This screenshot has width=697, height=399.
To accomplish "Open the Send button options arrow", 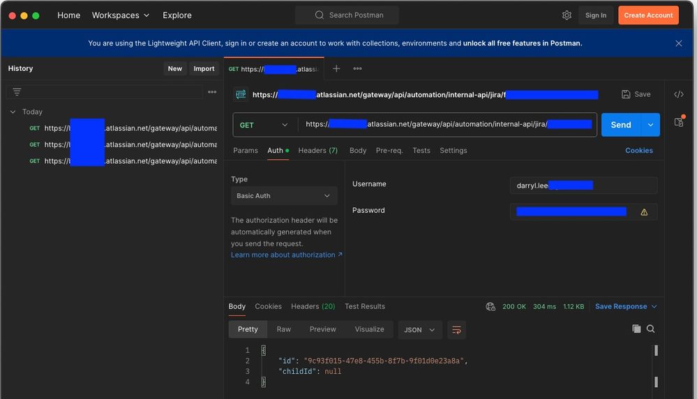I will pyautogui.click(x=650, y=125).
